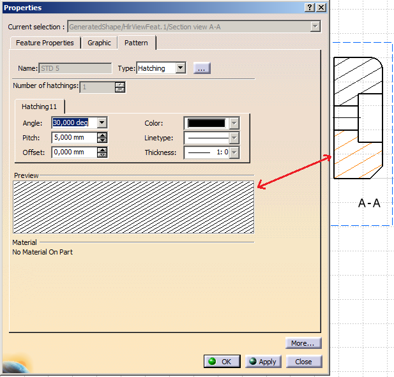The width and height of the screenshot is (394, 377).
Task: Open the Current selection dropdown
Action: pos(315,27)
